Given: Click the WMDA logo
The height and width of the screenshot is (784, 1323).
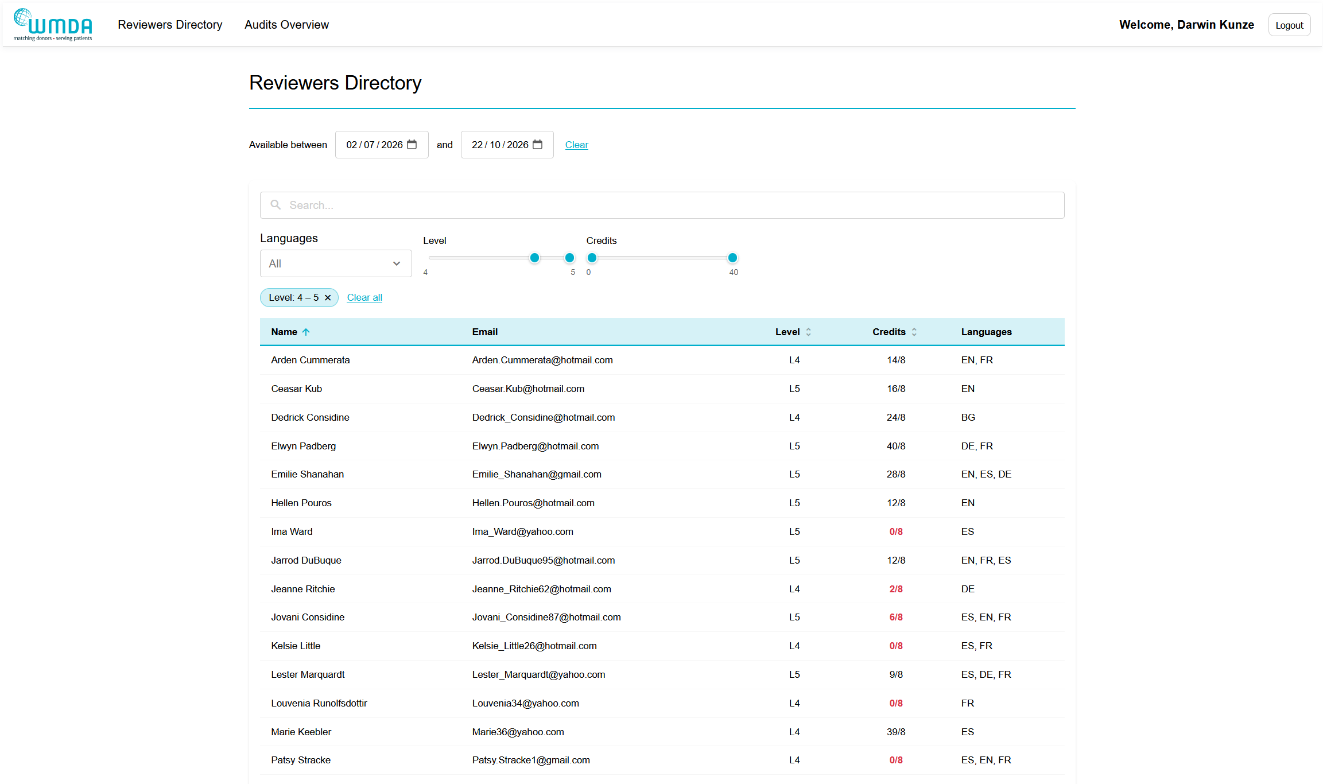Looking at the screenshot, I should (x=53, y=25).
